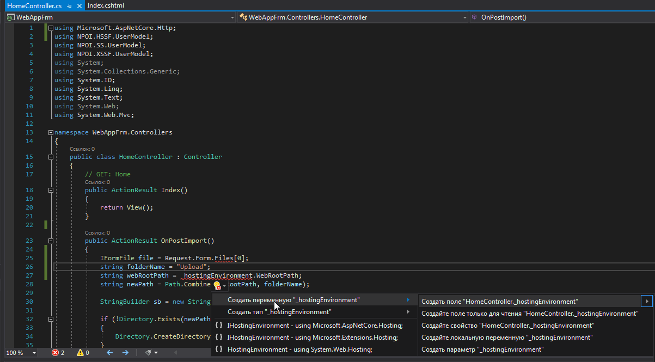Open the WebAppFrm.Controllers.HomeController type dropdown
655x362 pixels.
(x=464, y=17)
